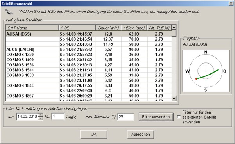Screen dimensions: 235x144
Task: Click the satellite list scroll down arrow
Action: coord(174,99)
